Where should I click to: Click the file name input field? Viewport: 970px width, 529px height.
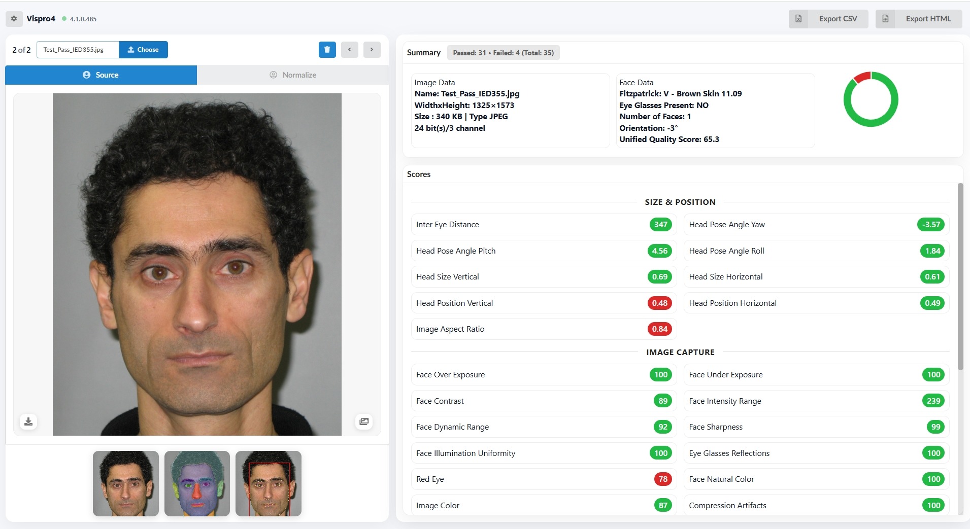(x=78, y=50)
